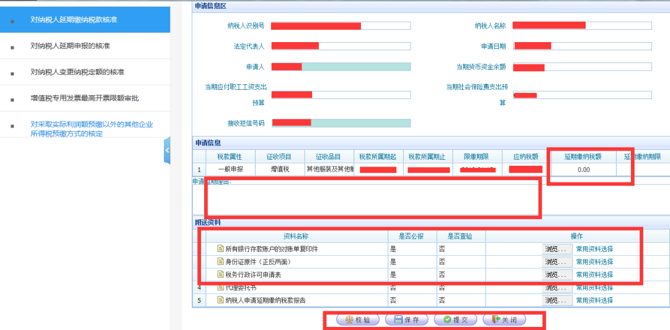This screenshot has height=330, width=670.
Task: Click the 延期缴纳税额 cell showing 0.00
Action: [584, 169]
